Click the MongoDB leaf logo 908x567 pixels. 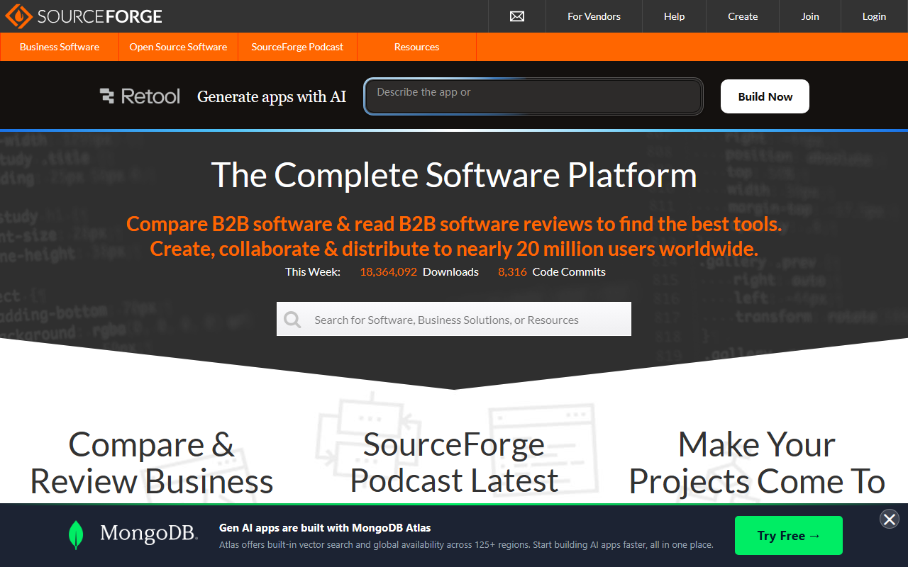click(x=75, y=535)
